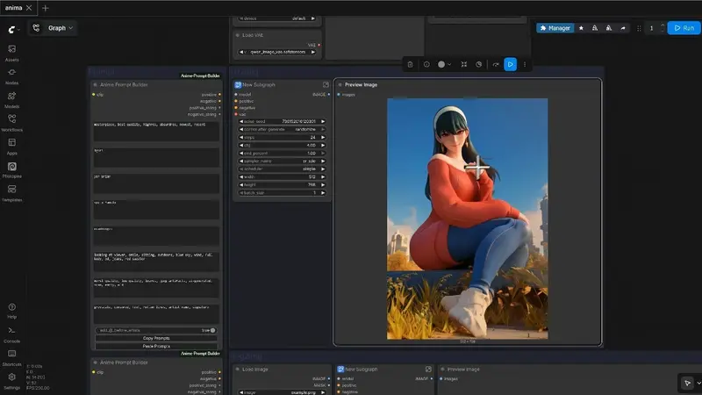Expand the Graph mode dropdown

[53, 28]
